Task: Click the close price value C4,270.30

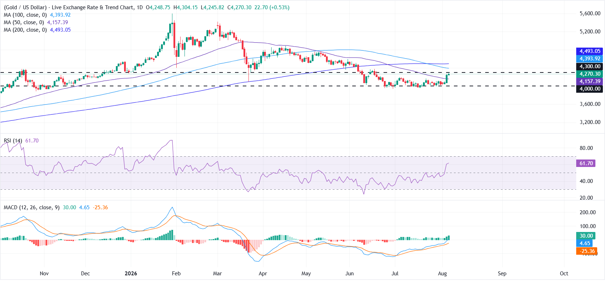Action: coord(240,7)
